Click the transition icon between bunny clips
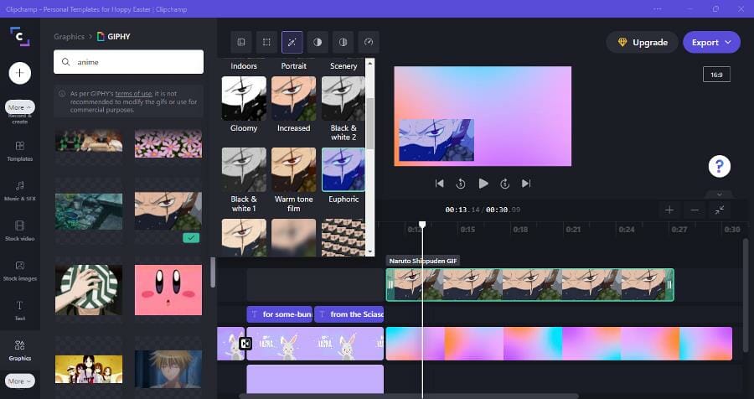 coord(245,344)
